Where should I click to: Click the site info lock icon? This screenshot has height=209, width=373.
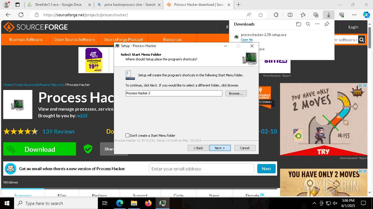(36, 15)
